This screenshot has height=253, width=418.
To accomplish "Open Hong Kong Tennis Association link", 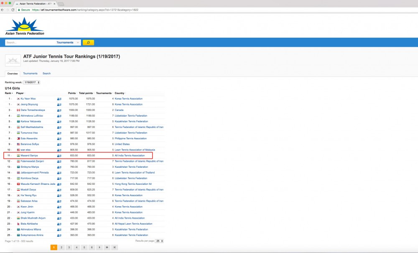I will pos(133,184).
